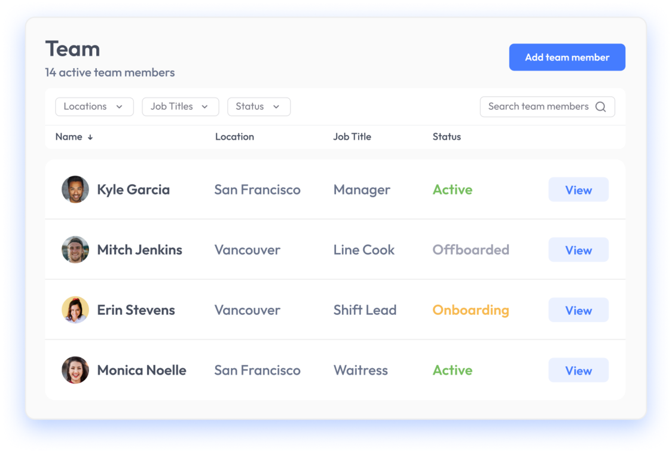View Monica Noelle's profile
Screen dimensions: 672x453
[579, 370]
